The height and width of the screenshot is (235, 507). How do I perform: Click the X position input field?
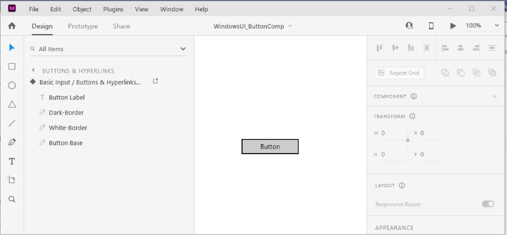[432, 133]
